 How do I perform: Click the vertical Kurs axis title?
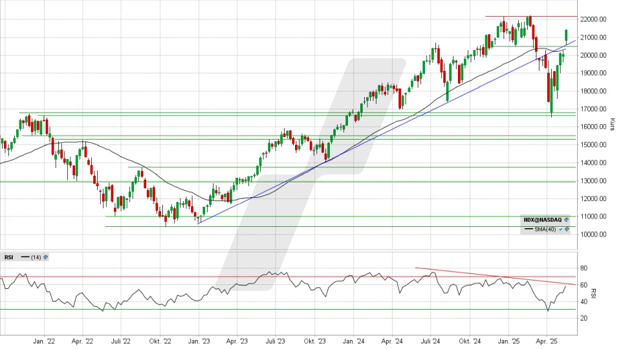pos(613,124)
